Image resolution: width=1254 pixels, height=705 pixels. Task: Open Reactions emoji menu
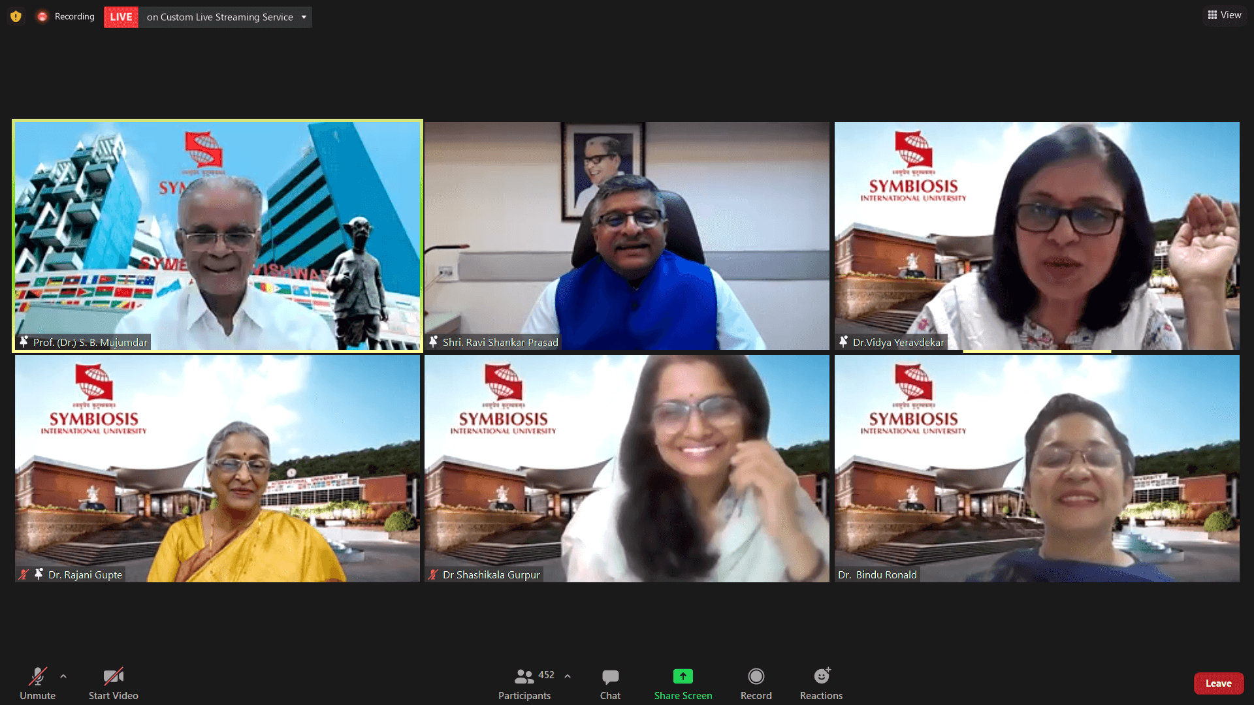(821, 683)
